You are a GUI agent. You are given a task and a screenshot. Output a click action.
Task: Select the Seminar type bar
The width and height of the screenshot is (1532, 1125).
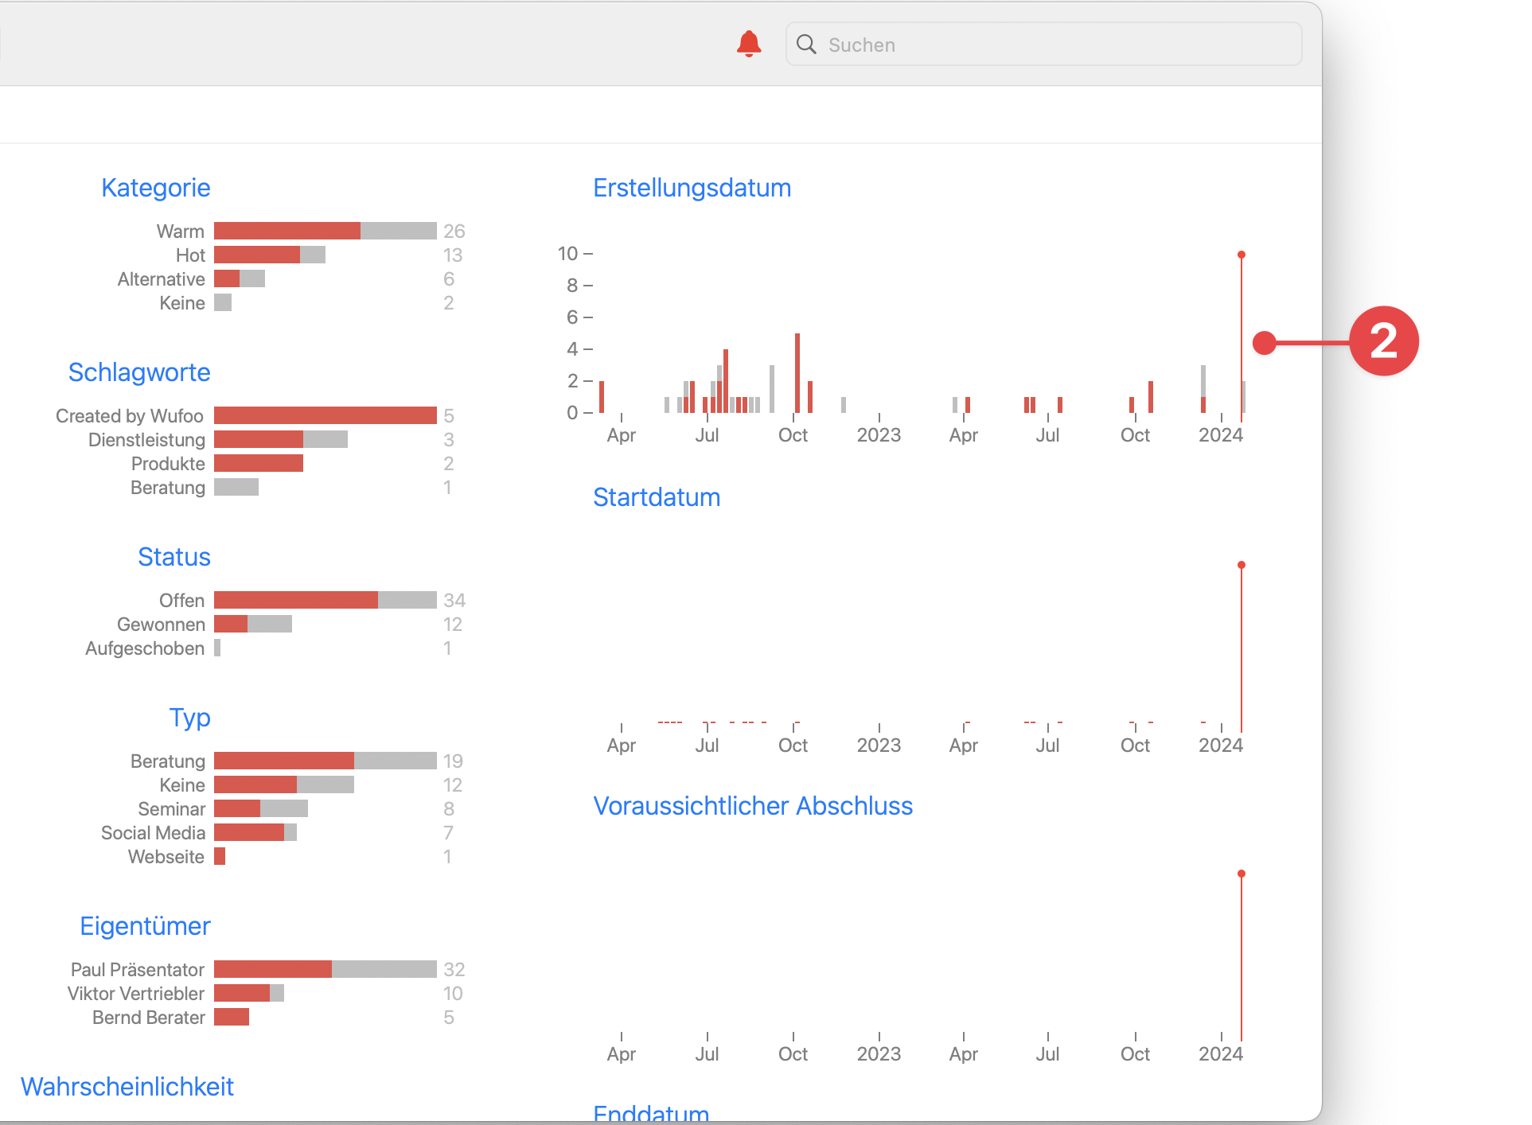point(260,808)
